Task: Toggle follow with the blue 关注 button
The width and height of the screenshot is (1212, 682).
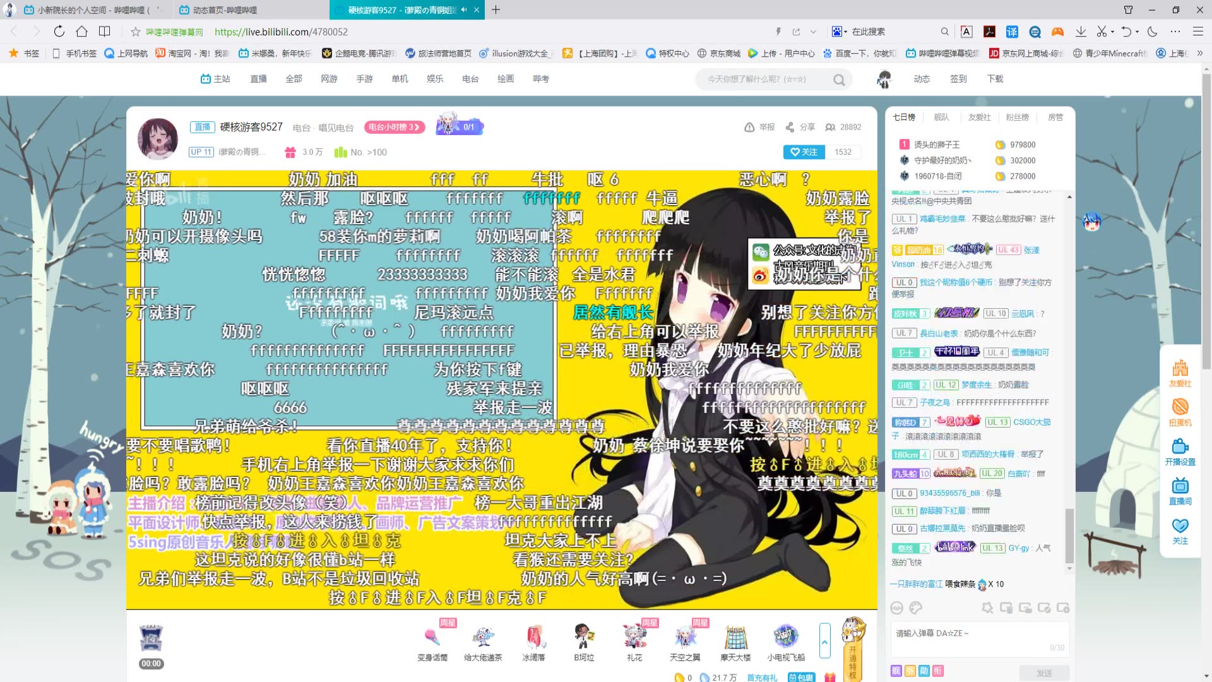Action: tap(804, 152)
